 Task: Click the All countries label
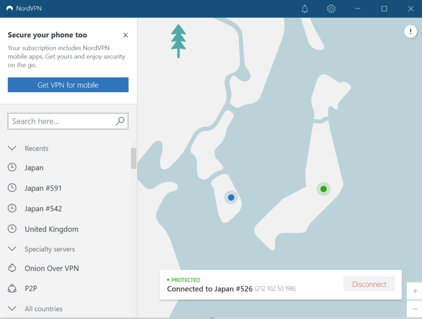click(44, 309)
